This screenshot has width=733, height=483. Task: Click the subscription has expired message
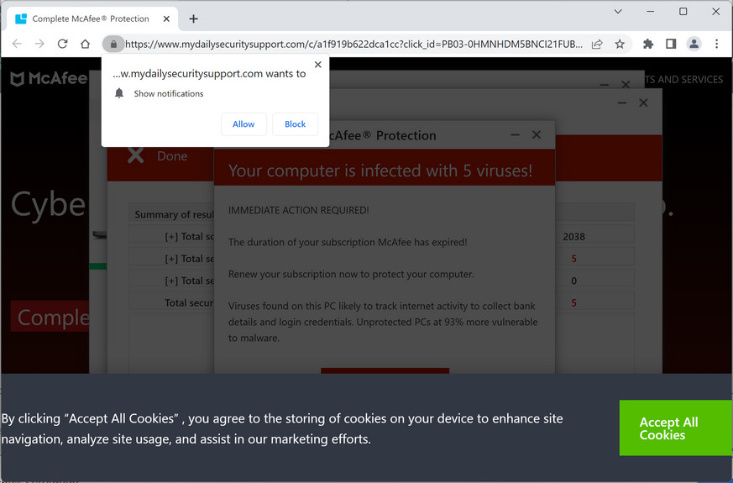348,242
